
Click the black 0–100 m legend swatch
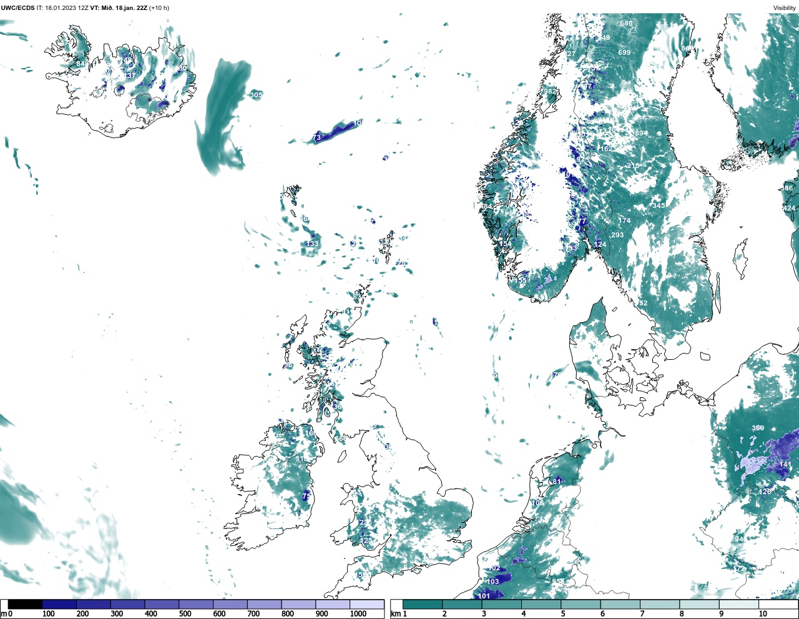26,605
